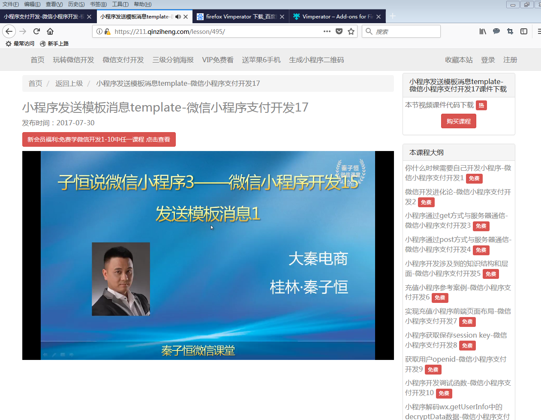Open the 历史(S) menu
Viewport: 541px width, 420px height.
point(76,4)
